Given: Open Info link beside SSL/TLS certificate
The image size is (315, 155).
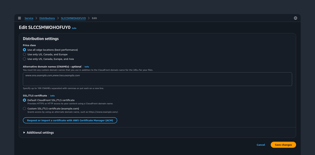Looking at the screenshot, I should (52, 96).
